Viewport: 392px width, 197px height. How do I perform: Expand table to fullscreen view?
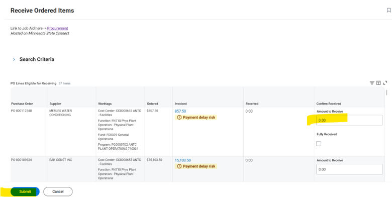[x=385, y=83]
